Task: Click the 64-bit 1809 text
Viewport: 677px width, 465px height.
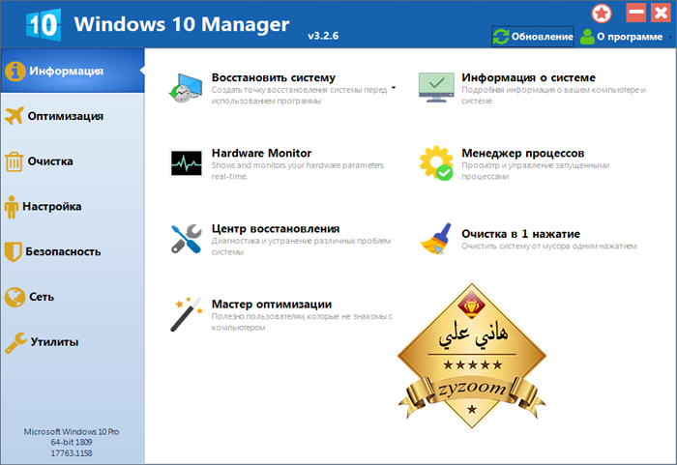Action: click(72, 442)
